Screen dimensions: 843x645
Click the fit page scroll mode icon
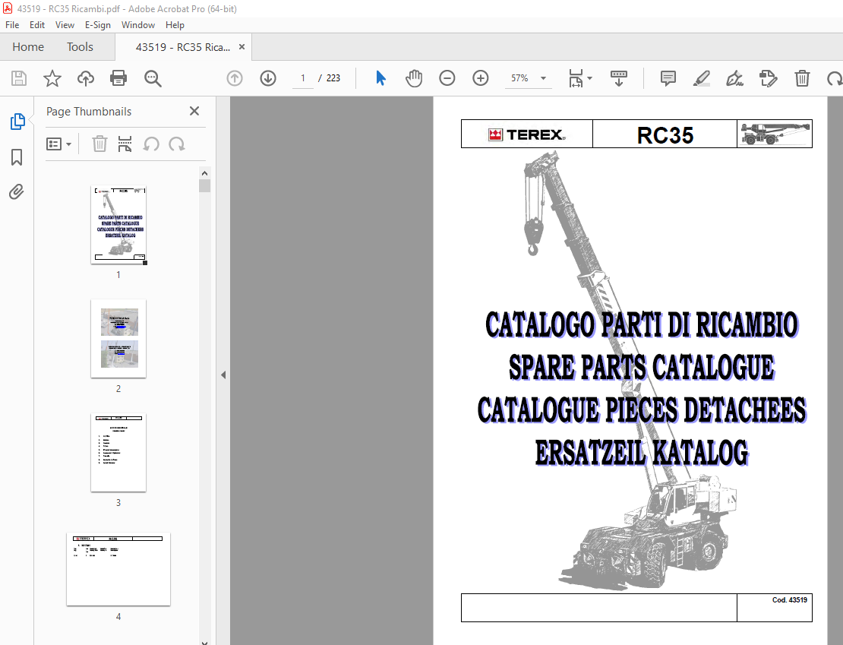pyautogui.click(x=576, y=78)
